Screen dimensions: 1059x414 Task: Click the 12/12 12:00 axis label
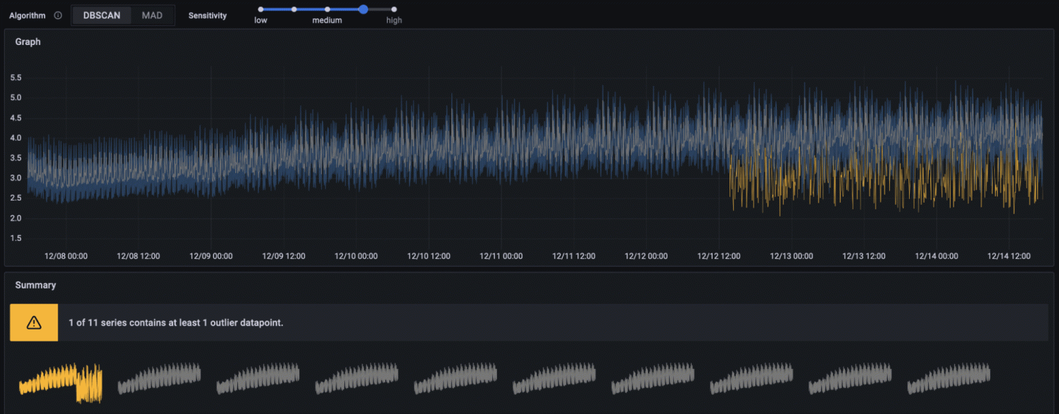[x=719, y=256]
